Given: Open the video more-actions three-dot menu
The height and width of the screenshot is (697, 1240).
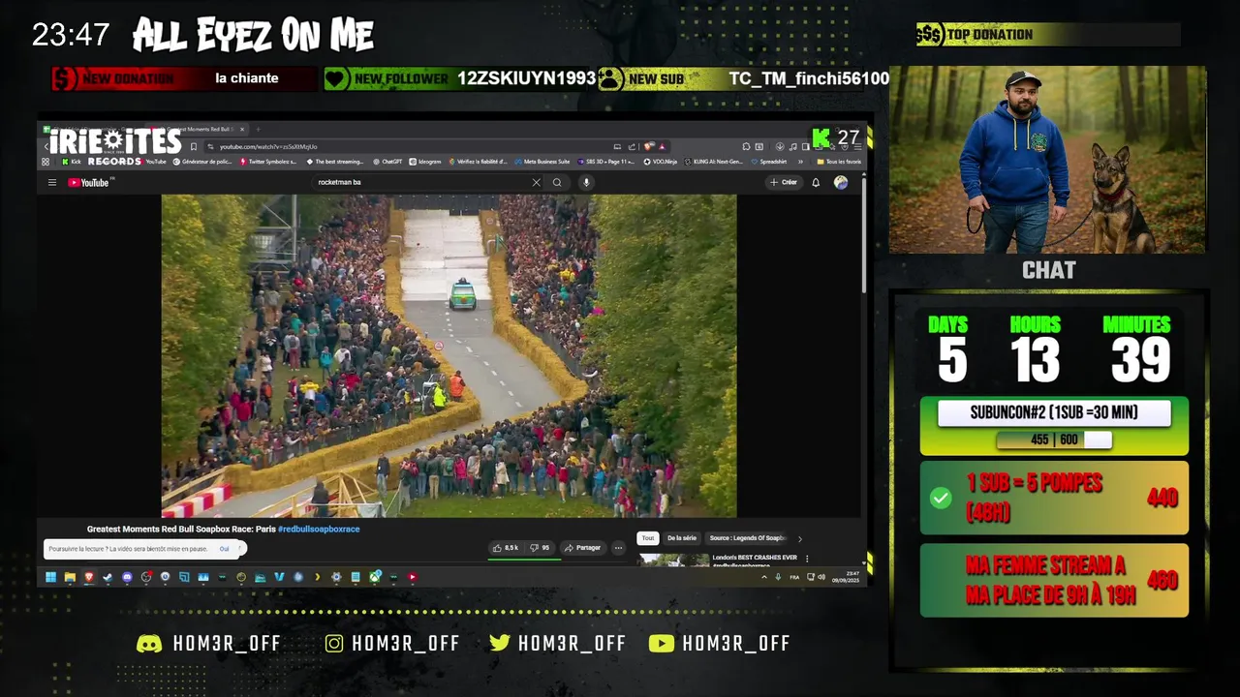Looking at the screenshot, I should point(618,548).
